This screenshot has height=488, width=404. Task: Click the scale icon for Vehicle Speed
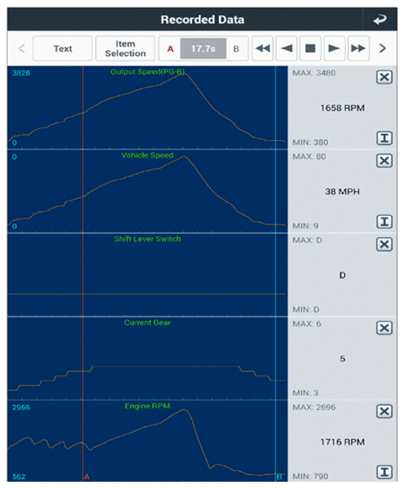(384, 222)
